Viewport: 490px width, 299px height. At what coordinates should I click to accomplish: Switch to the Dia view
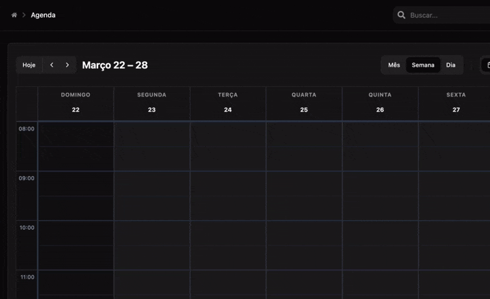pyautogui.click(x=451, y=65)
